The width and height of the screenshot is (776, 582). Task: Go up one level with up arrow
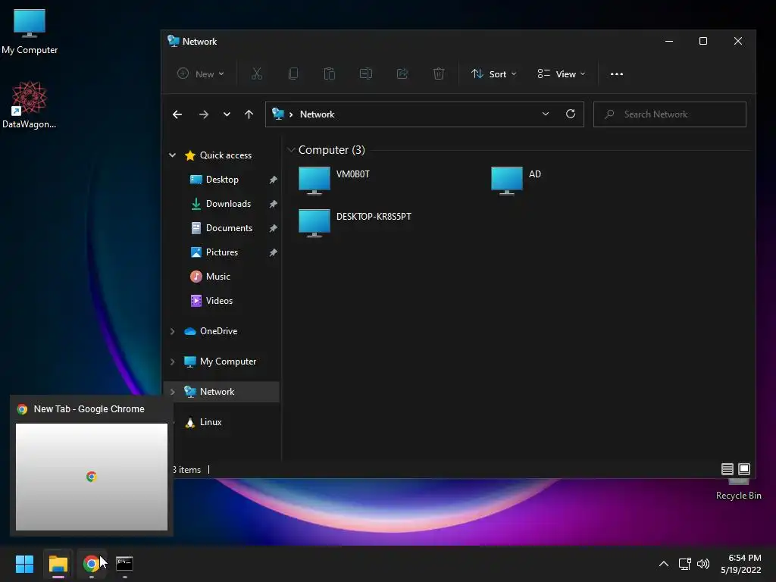[x=249, y=114]
